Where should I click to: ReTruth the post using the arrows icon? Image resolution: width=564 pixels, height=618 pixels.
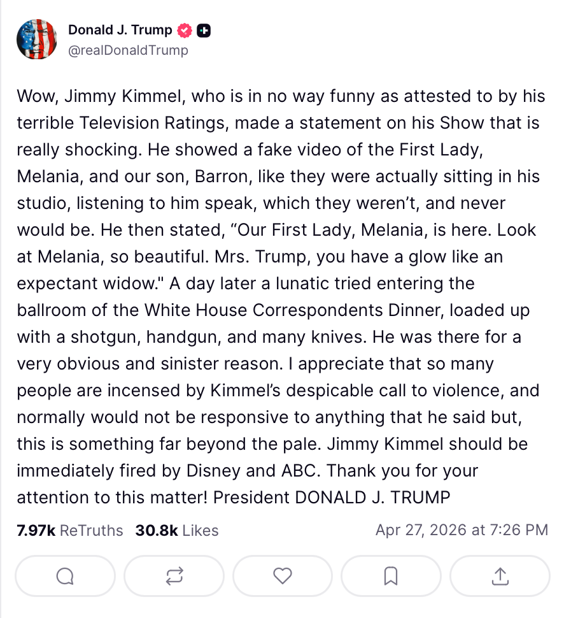tap(174, 576)
